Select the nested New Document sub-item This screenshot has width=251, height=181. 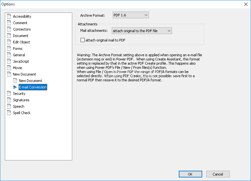coord(30,81)
